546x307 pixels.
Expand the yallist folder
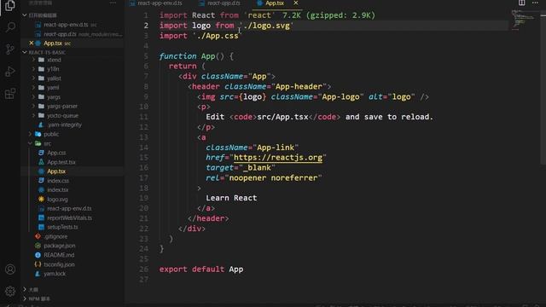point(54,78)
